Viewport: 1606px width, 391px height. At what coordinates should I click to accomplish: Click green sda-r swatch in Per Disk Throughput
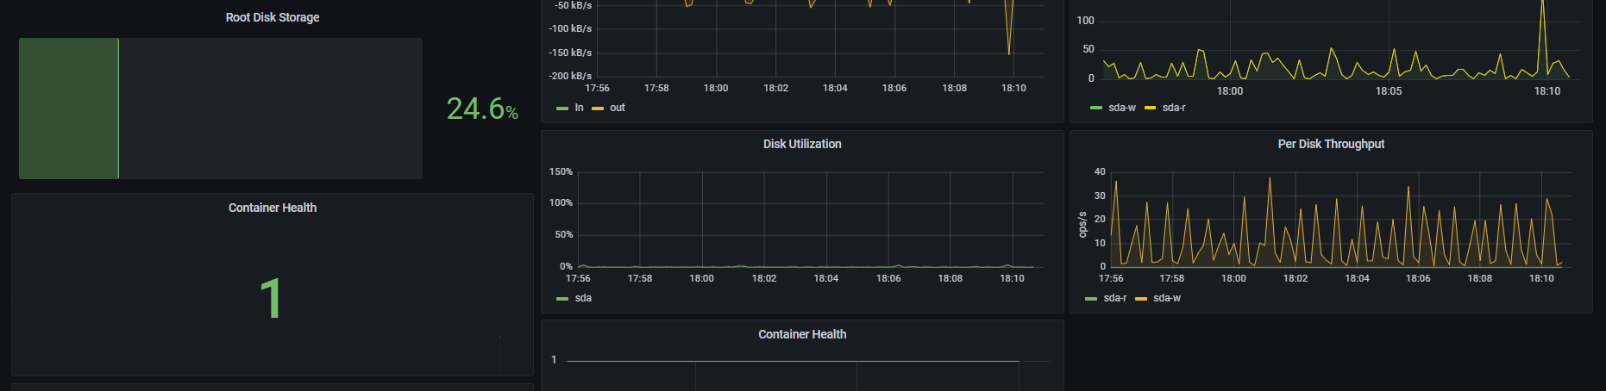pyautogui.click(x=1091, y=299)
